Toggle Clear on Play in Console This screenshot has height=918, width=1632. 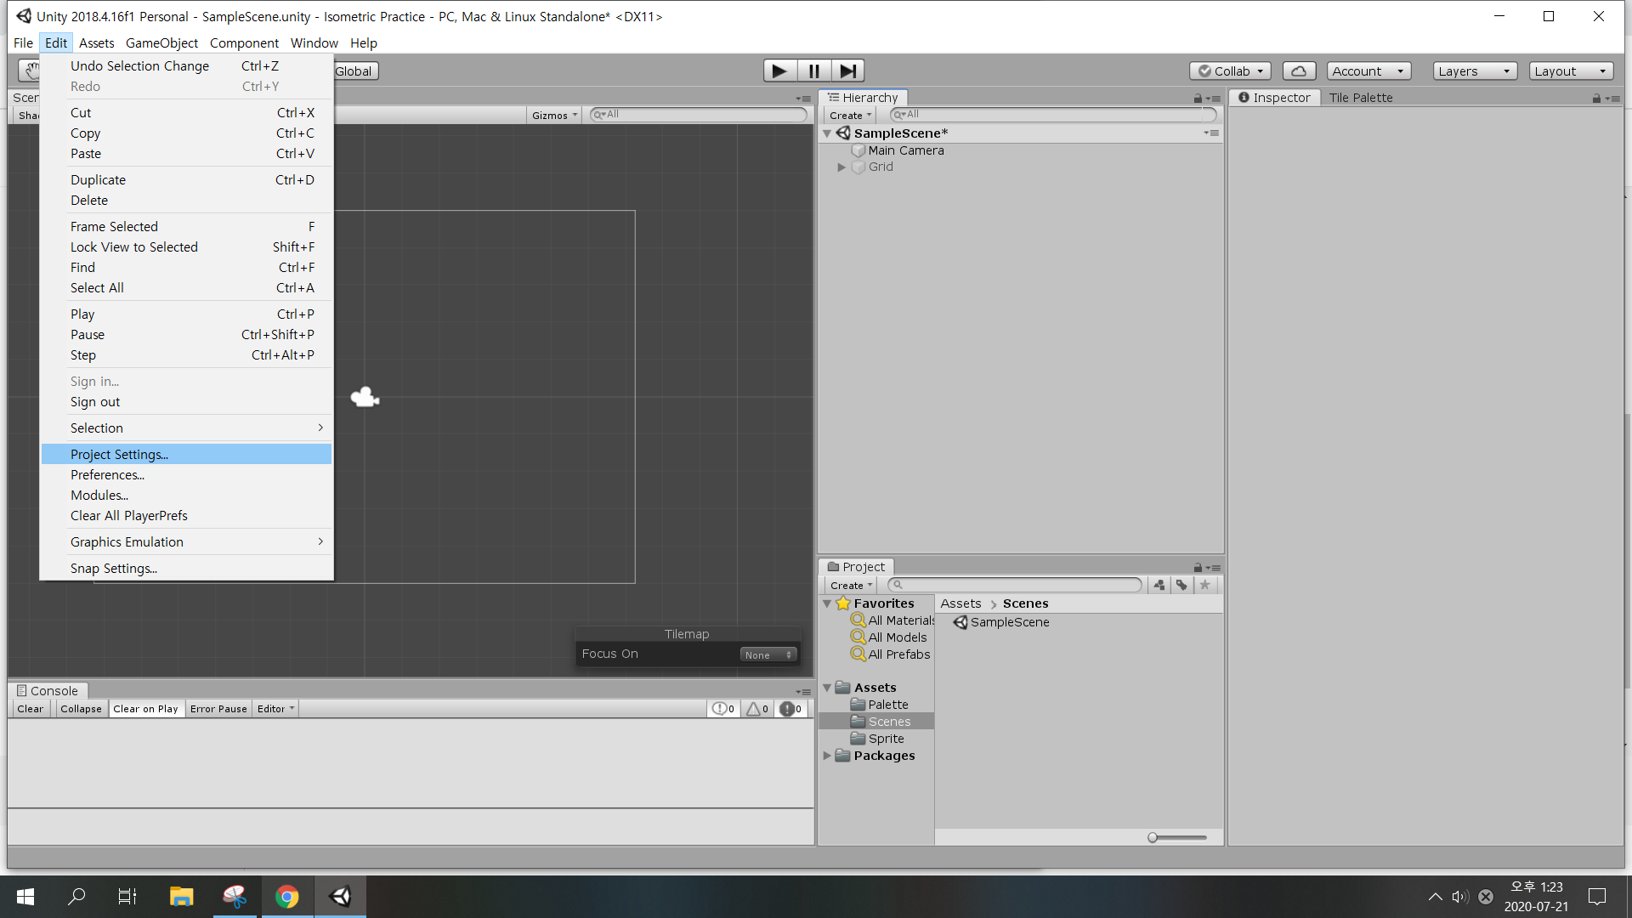[x=145, y=709]
